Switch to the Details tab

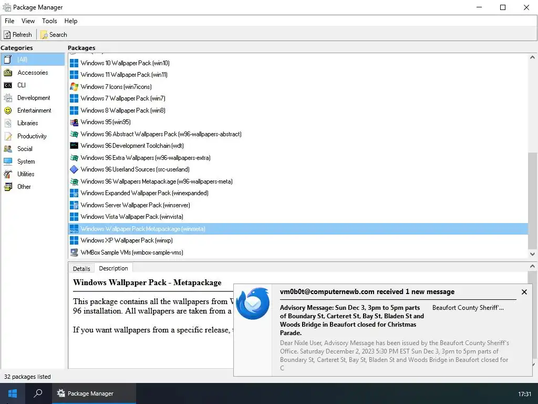(x=81, y=269)
